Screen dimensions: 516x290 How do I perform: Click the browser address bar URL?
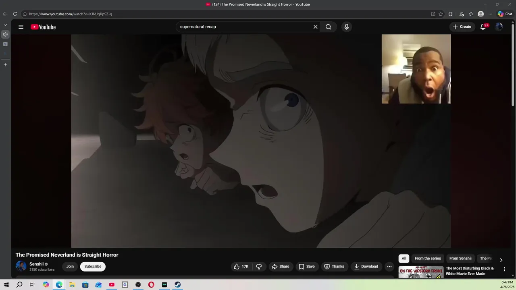[x=71, y=14]
